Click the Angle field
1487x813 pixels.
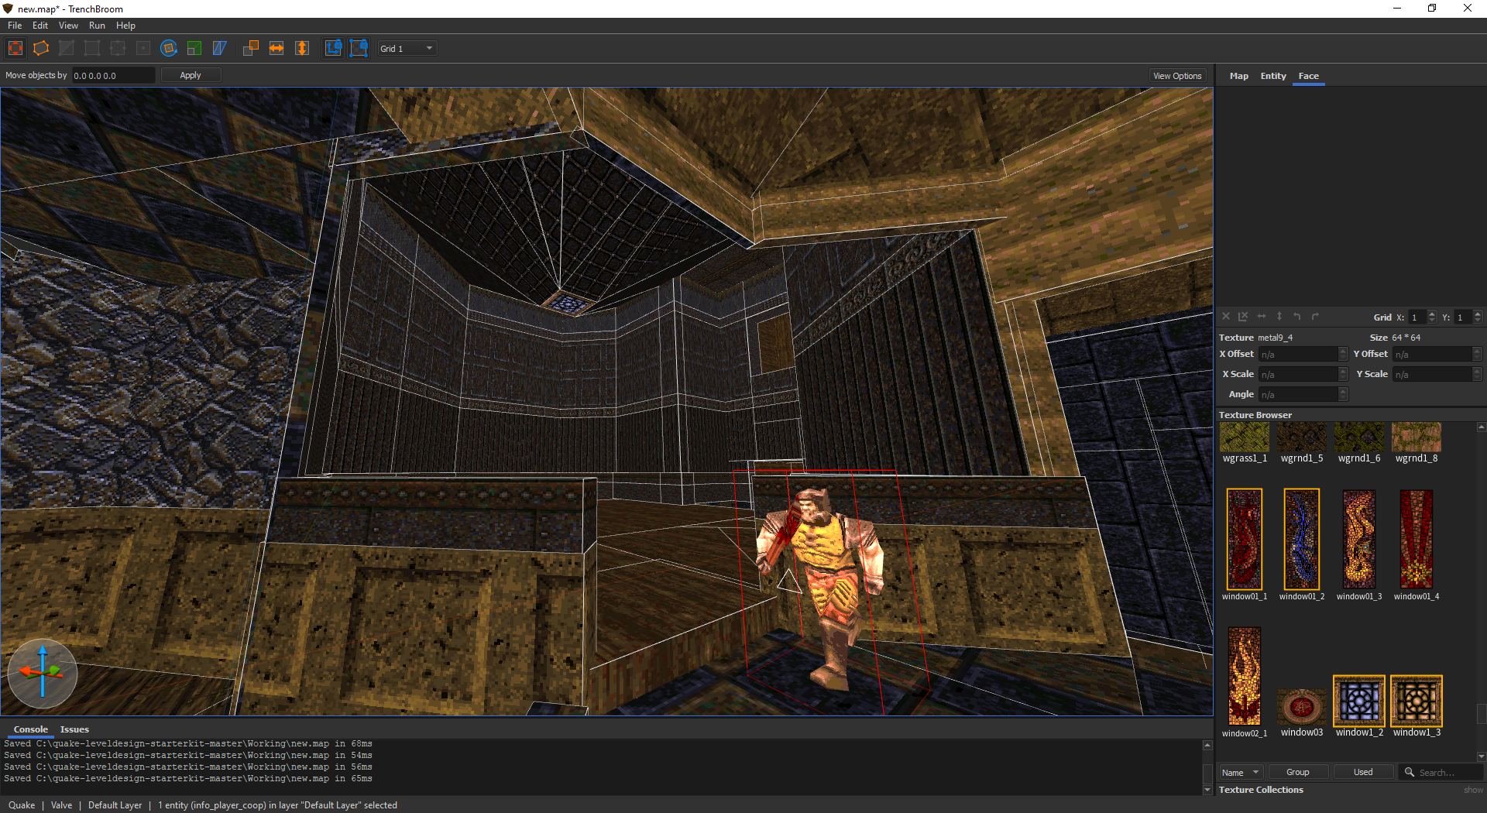tap(1303, 394)
